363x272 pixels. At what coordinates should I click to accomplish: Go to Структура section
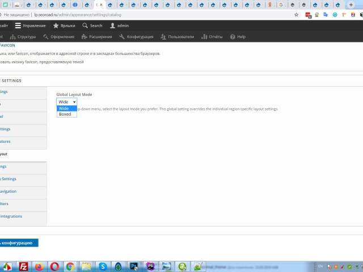click(23, 37)
